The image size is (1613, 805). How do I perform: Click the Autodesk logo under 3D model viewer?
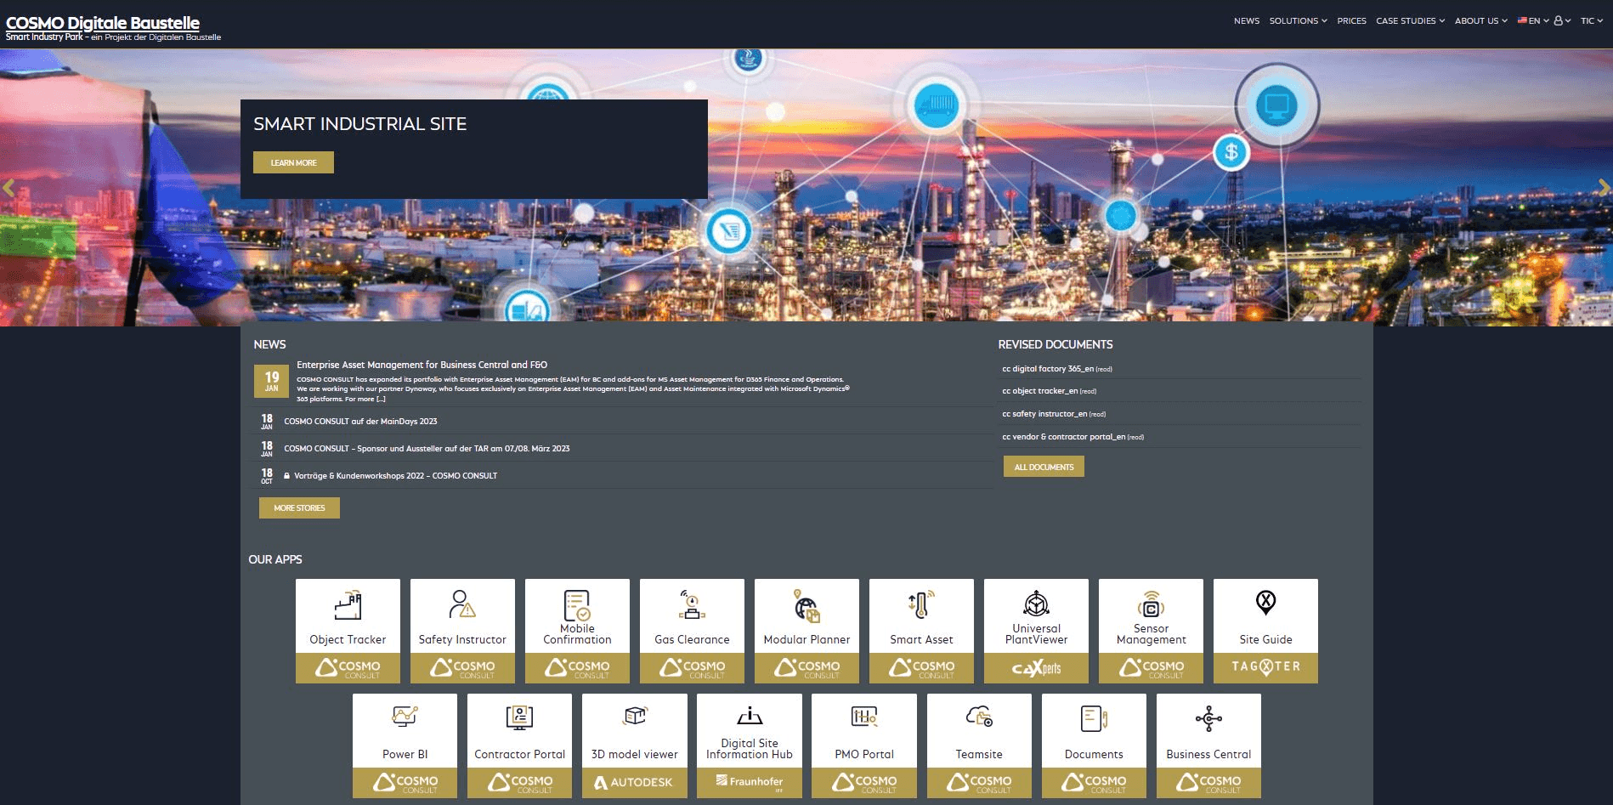635,782
